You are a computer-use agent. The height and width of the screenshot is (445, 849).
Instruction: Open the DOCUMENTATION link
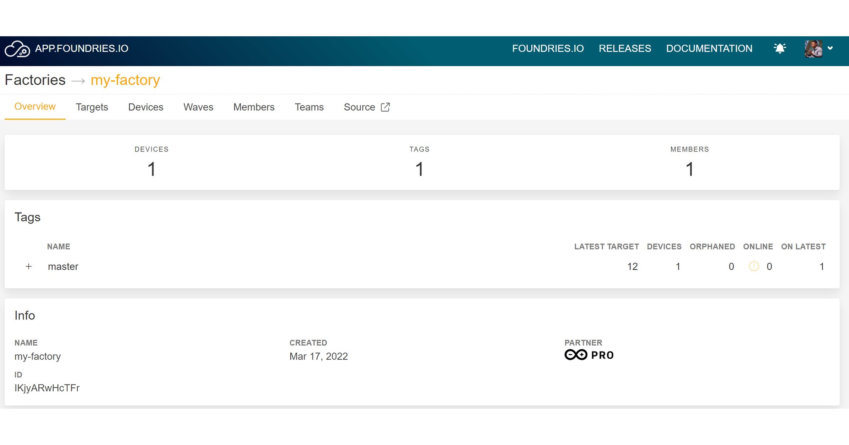(709, 48)
